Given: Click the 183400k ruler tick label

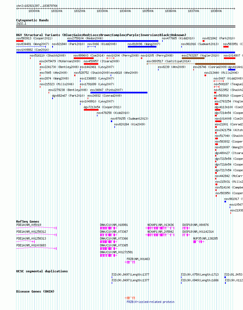Looking at the screenshot, I should [x=125, y=11].
